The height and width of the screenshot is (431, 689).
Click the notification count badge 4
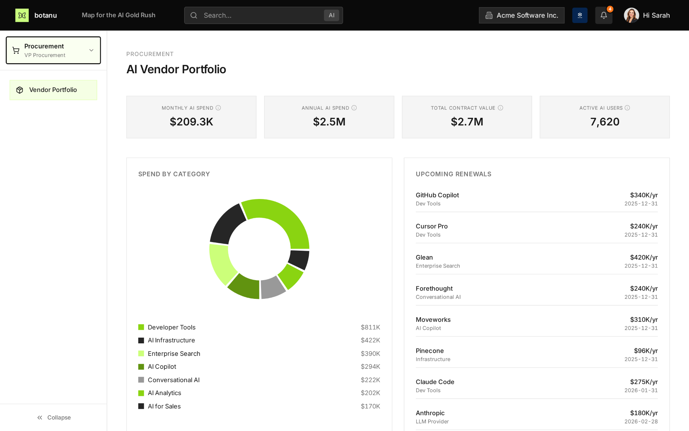click(x=610, y=9)
